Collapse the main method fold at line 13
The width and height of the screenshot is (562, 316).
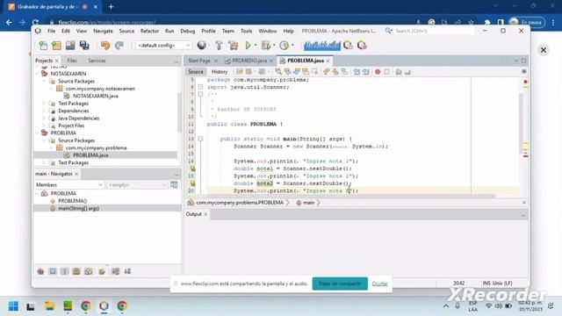(200, 139)
